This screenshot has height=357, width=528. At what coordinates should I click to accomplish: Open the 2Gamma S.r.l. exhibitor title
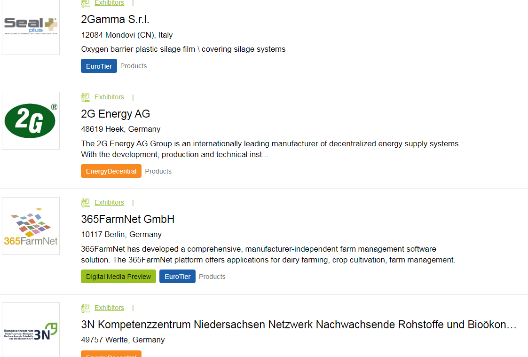115,19
